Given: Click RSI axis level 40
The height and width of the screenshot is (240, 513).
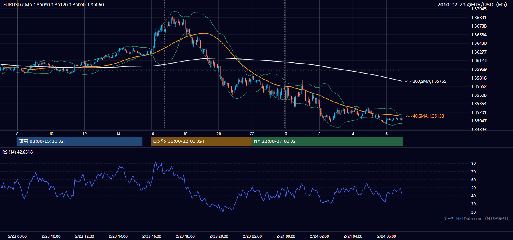Looking at the screenshot, I should [x=474, y=196].
